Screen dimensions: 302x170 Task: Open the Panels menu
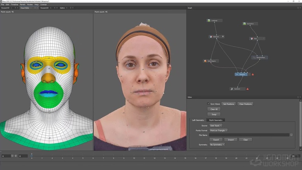[23, 5]
